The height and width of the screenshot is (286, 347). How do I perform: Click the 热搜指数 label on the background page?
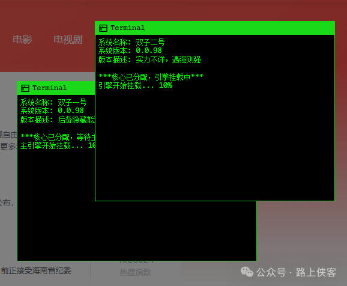point(136,272)
